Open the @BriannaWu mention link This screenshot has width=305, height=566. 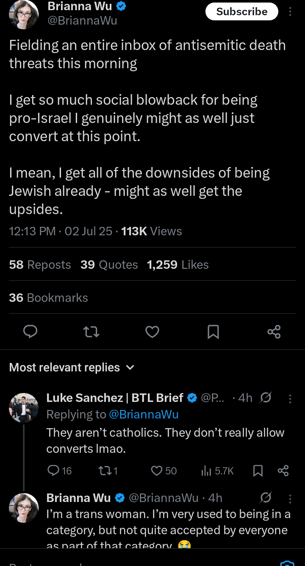pos(144,414)
